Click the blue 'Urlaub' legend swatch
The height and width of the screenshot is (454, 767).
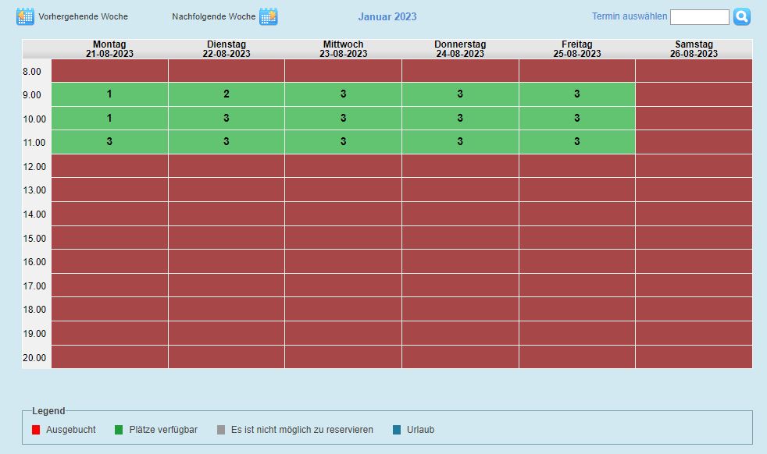tap(397, 430)
